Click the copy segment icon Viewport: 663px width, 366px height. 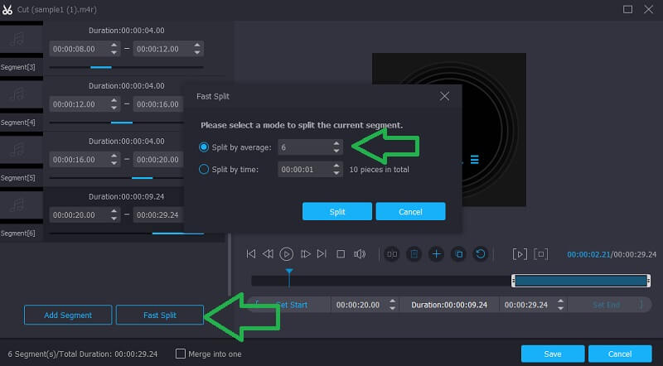coord(458,254)
